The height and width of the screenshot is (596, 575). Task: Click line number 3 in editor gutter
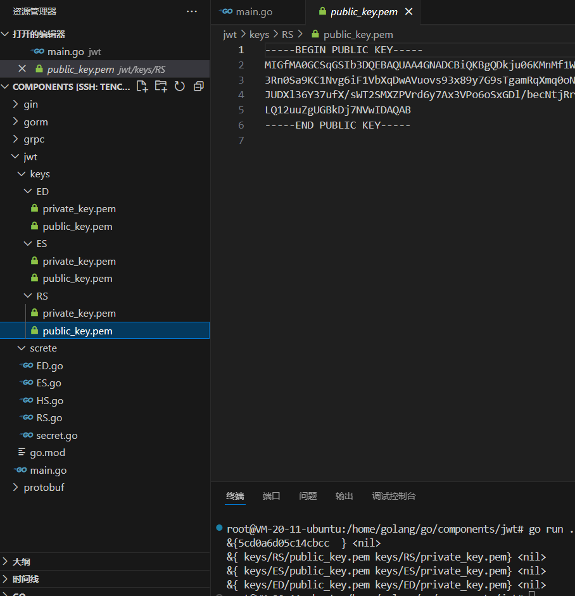click(241, 80)
